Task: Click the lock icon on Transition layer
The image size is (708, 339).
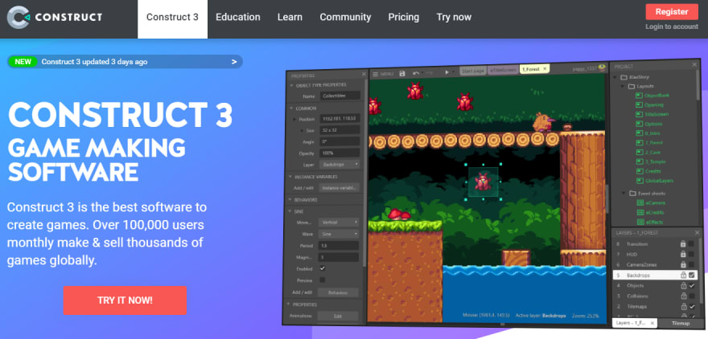Action: click(683, 244)
